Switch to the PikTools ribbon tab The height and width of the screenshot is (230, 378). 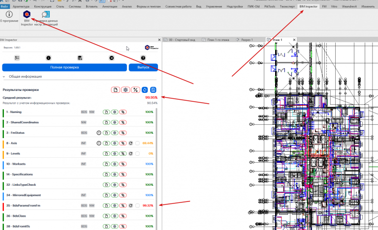(270, 6)
